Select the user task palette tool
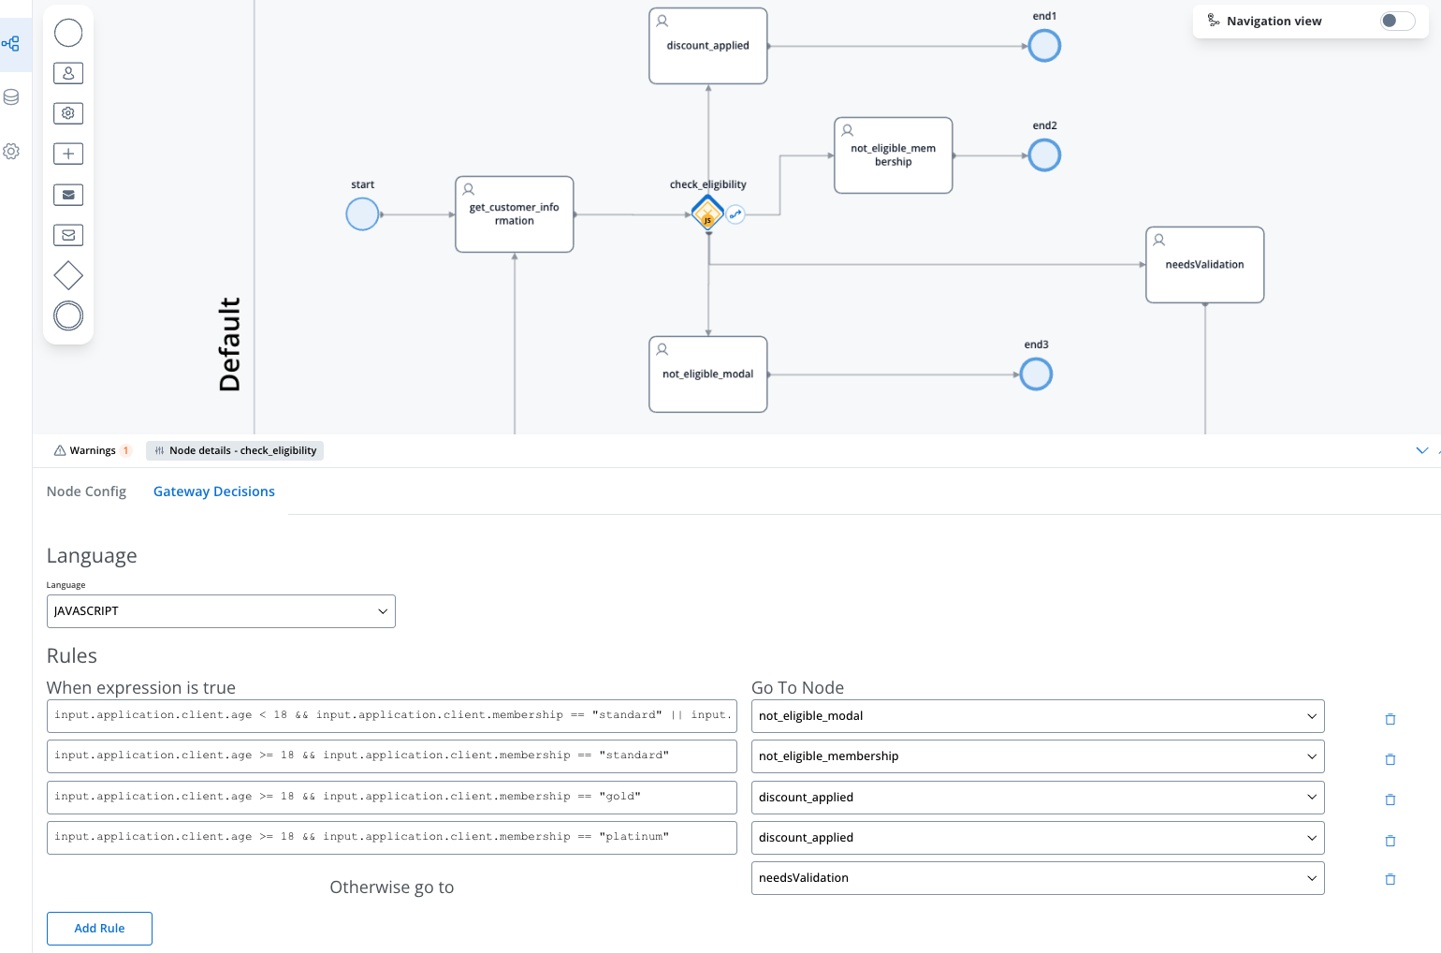Image resolution: width=1441 pixels, height=953 pixels. coord(68,73)
